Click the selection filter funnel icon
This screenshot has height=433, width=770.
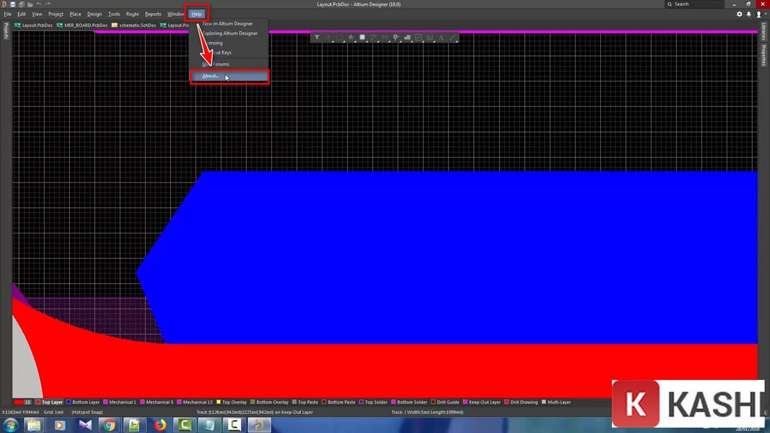317,37
